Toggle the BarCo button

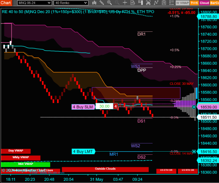[x=214, y=3]
